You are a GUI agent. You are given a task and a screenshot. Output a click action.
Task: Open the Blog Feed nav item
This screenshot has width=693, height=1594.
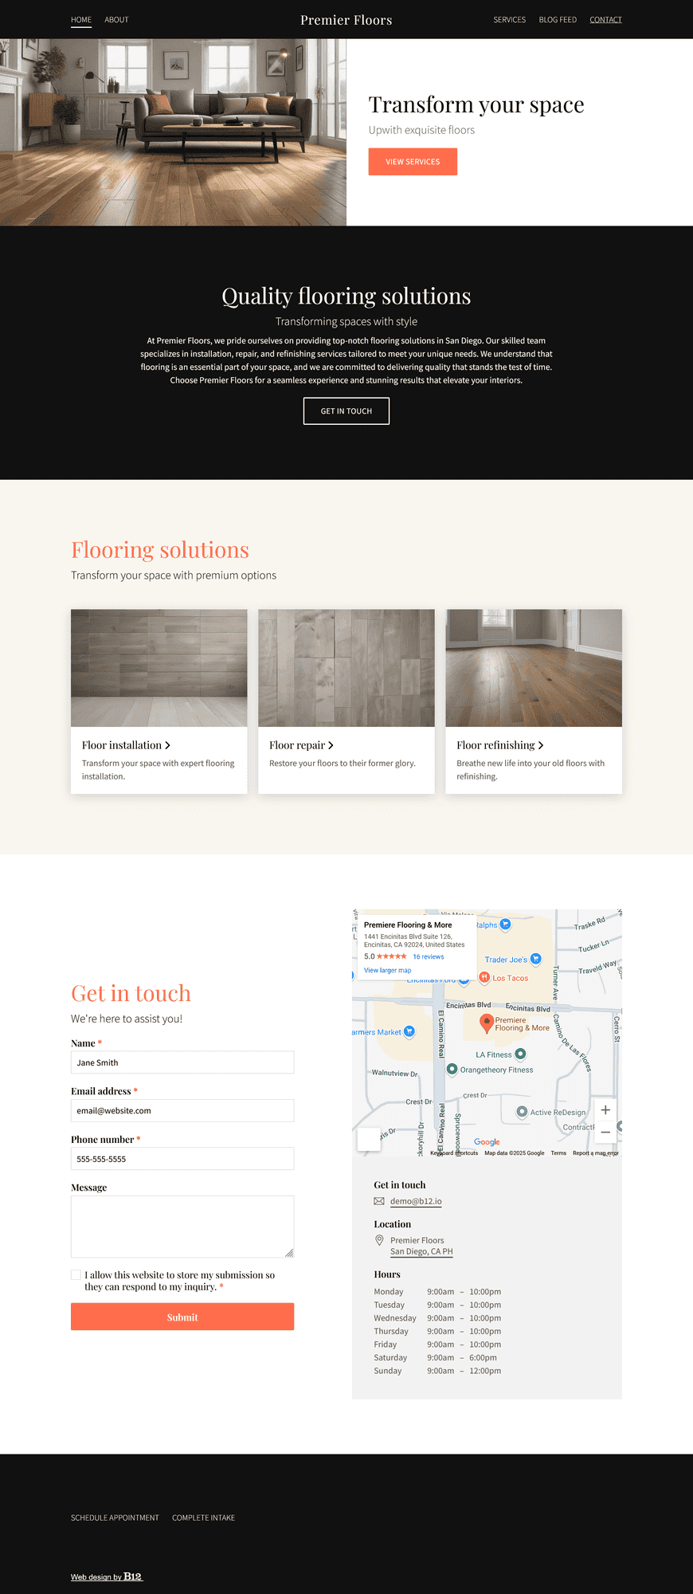[558, 20]
